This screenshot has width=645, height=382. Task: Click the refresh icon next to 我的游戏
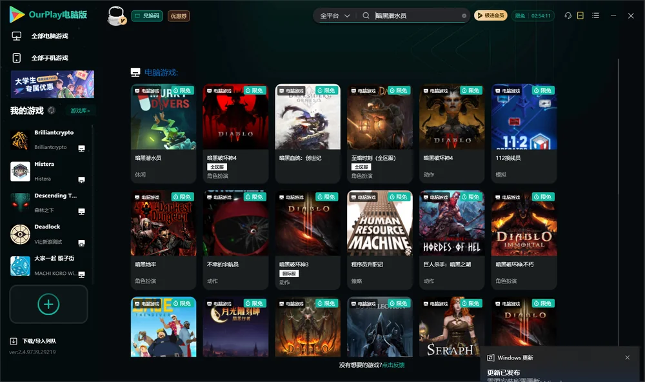click(52, 110)
